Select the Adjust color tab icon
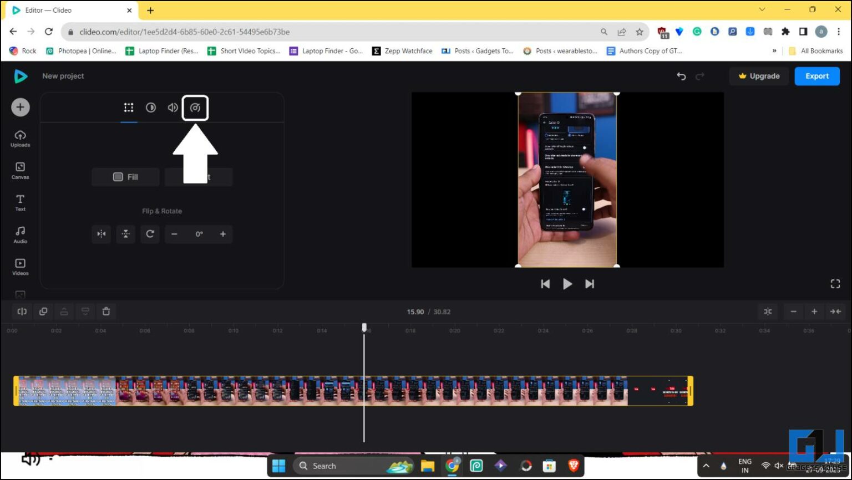The height and width of the screenshot is (480, 852). [151, 108]
